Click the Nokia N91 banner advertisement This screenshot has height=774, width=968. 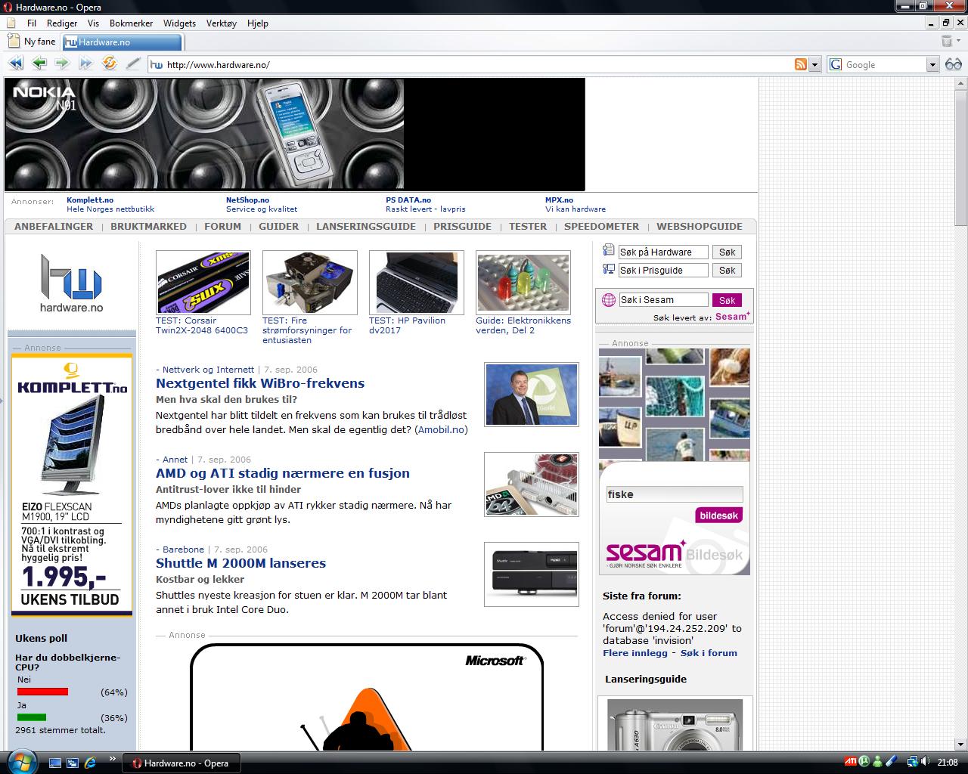tap(295, 135)
